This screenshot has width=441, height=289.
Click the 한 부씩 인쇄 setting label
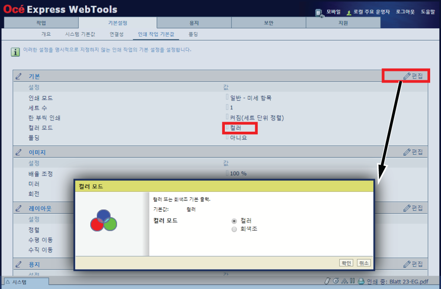pos(44,118)
